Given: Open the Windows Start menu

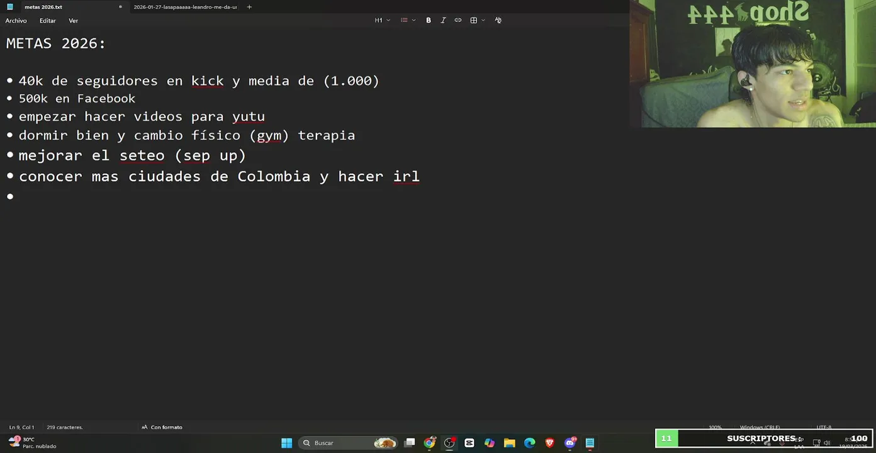Looking at the screenshot, I should [286, 443].
